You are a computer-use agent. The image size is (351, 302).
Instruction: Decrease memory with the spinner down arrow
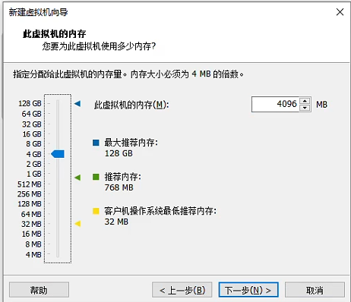[305, 108]
